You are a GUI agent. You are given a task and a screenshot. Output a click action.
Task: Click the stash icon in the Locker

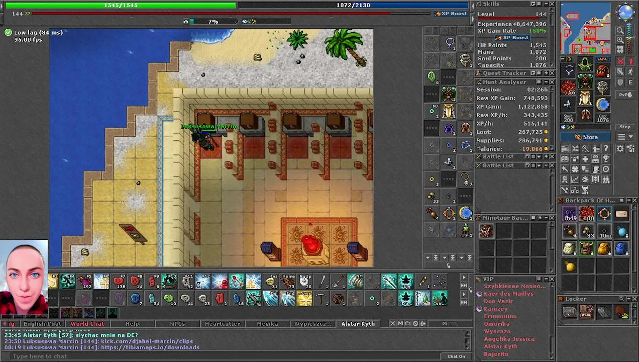586,312
